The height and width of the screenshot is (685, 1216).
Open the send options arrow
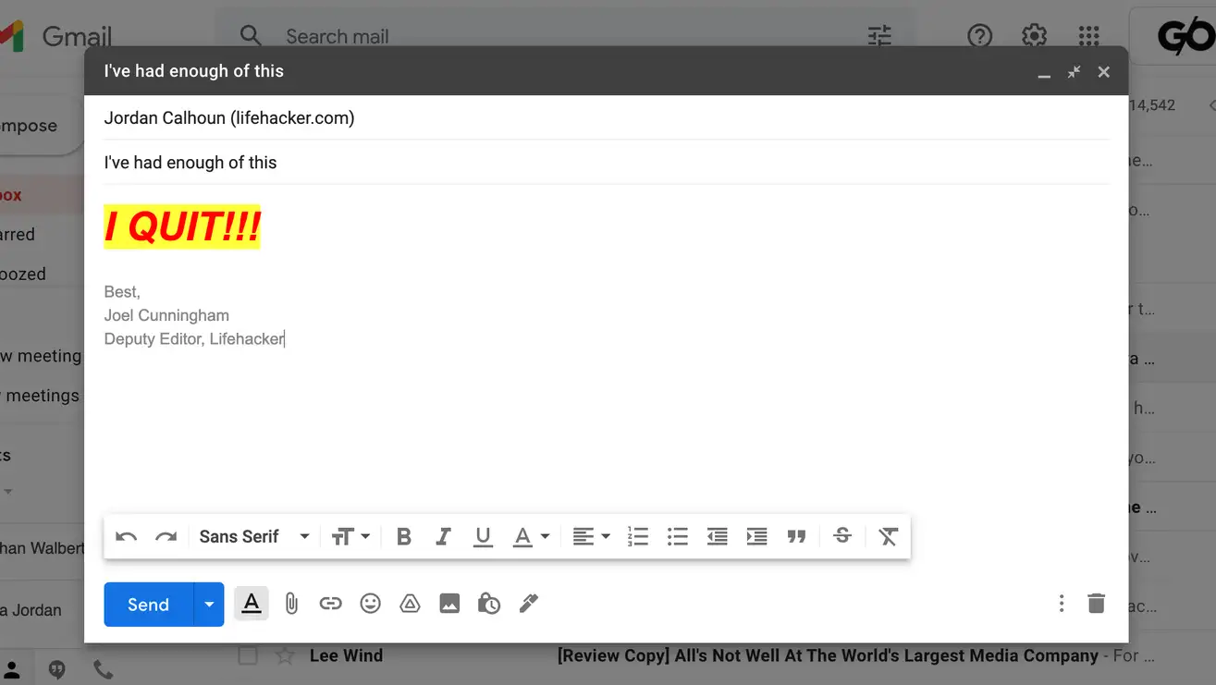209,605
